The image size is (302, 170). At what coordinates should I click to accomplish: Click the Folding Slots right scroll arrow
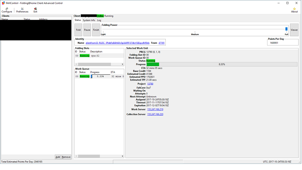point(122,64)
